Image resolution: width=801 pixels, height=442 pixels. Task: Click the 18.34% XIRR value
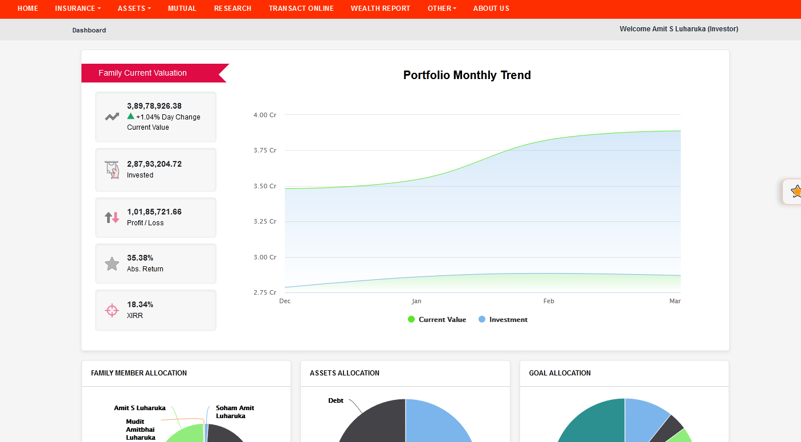point(140,304)
